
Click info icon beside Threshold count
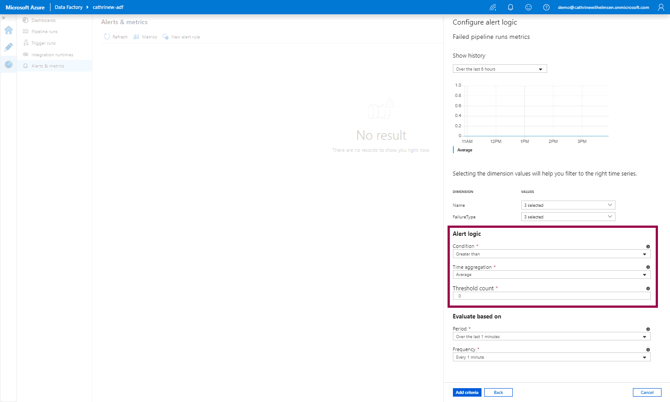(648, 289)
